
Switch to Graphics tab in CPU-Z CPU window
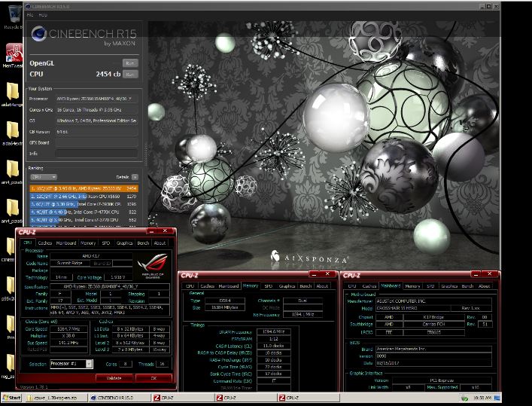(x=124, y=243)
